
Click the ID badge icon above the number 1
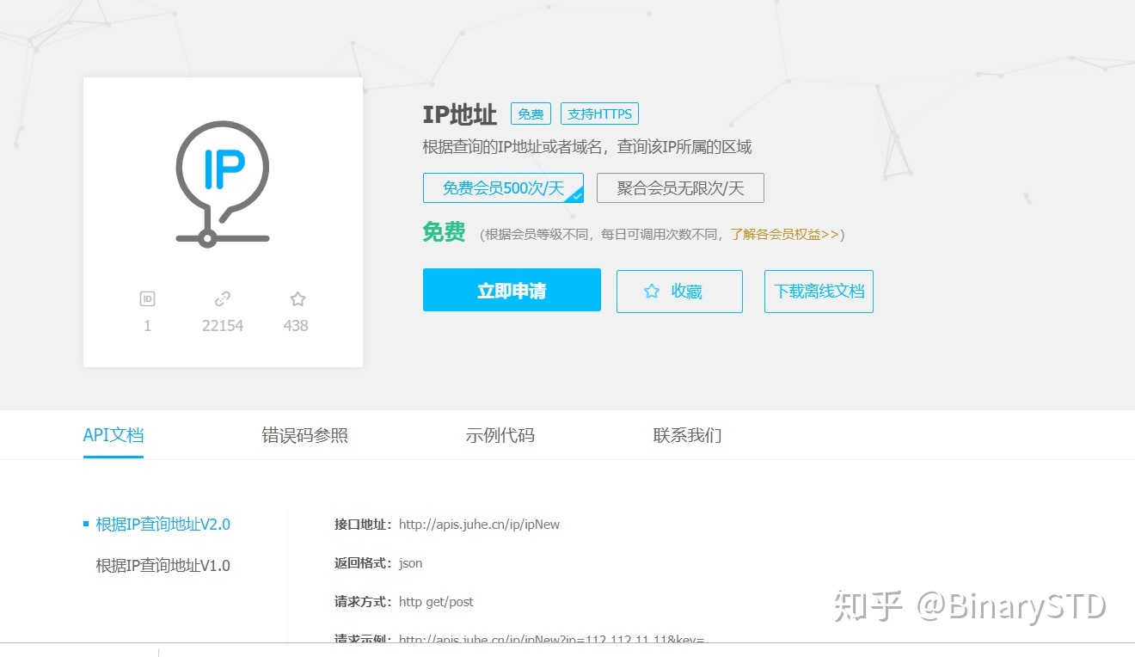coord(147,298)
